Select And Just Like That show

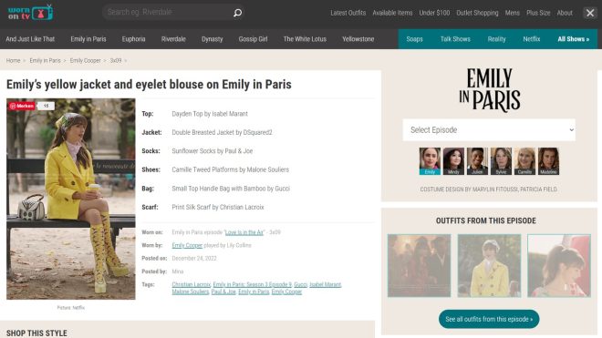(x=30, y=39)
